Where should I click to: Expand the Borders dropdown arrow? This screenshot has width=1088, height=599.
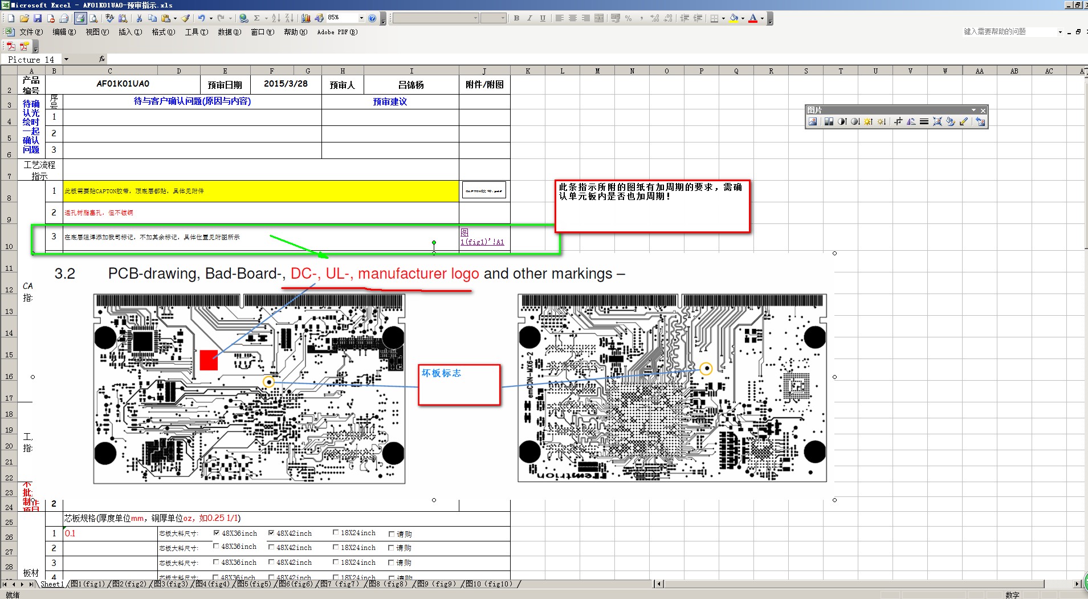tap(723, 18)
